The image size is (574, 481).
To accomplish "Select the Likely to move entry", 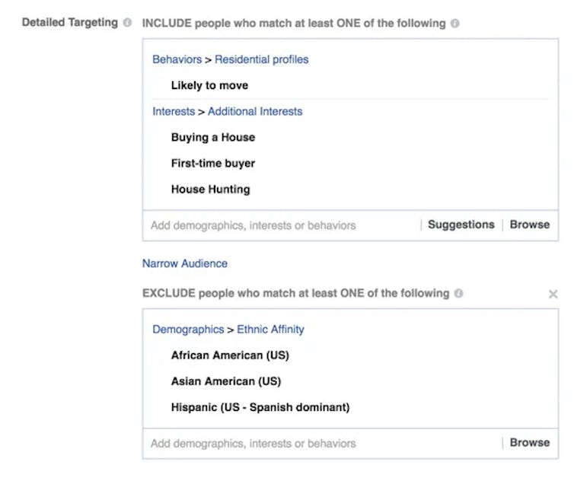I will point(209,85).
